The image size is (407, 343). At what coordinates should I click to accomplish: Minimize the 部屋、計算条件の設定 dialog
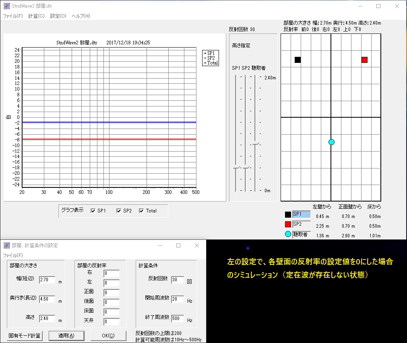click(160, 245)
